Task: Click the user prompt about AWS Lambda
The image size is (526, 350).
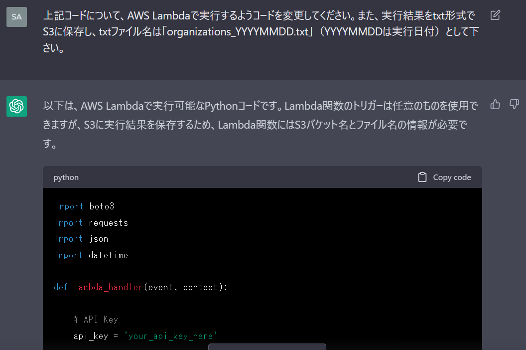Action: [x=261, y=31]
